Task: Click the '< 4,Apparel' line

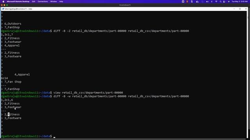Action: 11,45
